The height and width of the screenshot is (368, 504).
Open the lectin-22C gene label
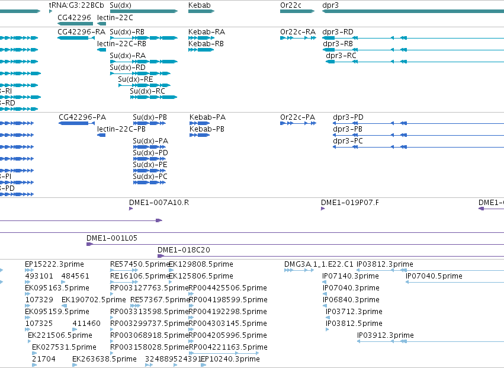click(x=115, y=17)
